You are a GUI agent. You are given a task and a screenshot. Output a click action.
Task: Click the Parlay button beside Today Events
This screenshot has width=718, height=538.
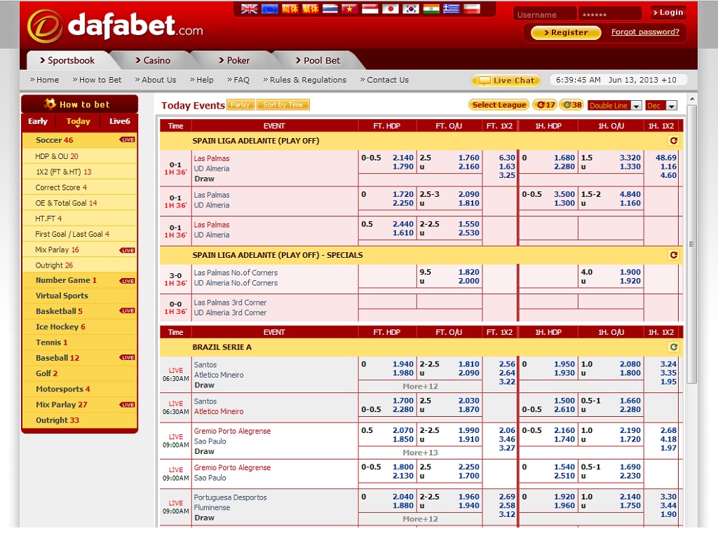[241, 105]
